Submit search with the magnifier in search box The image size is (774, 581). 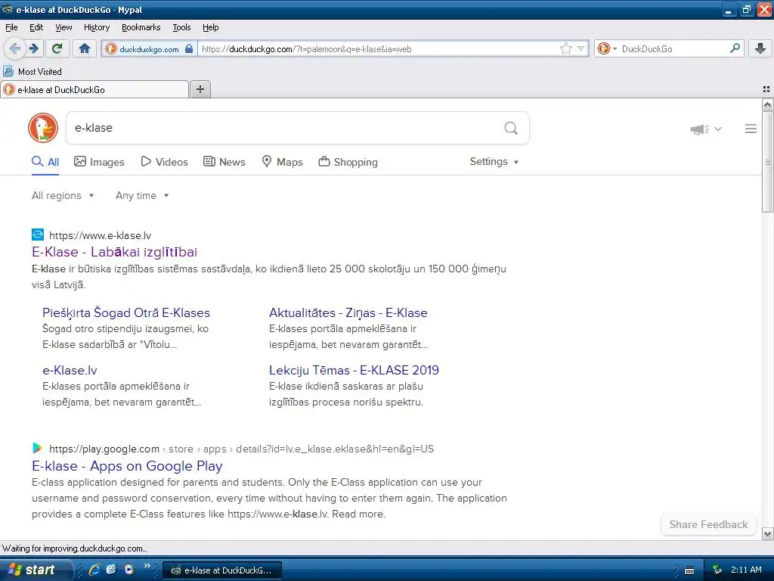511,129
